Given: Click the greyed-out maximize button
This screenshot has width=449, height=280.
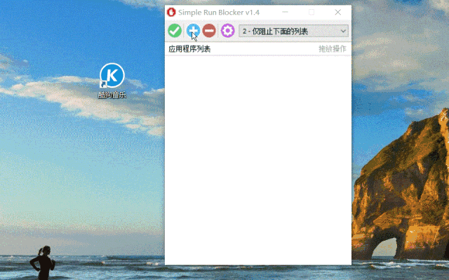Looking at the screenshot, I should 311,12.
